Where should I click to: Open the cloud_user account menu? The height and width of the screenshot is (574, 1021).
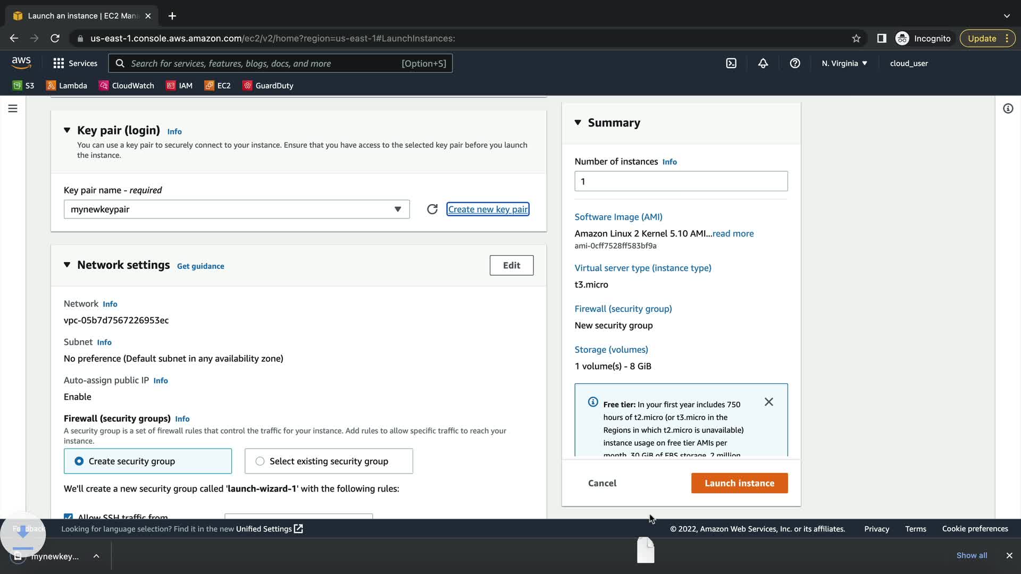(909, 63)
